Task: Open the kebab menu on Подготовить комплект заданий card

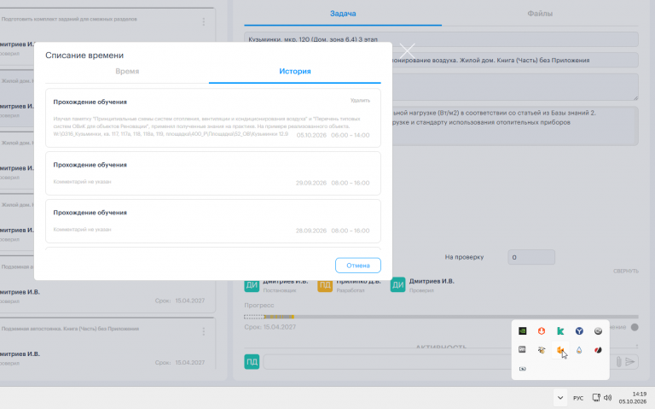Action: point(204,21)
